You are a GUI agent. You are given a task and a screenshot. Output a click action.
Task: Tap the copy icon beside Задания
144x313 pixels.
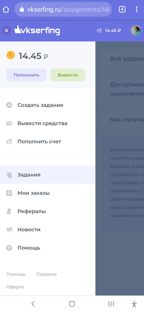[x=9, y=175]
